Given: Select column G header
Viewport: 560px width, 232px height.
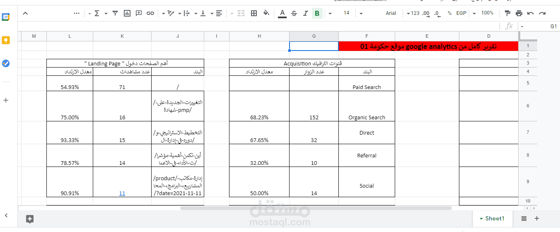Looking at the screenshot, I should pyautogui.click(x=314, y=36).
